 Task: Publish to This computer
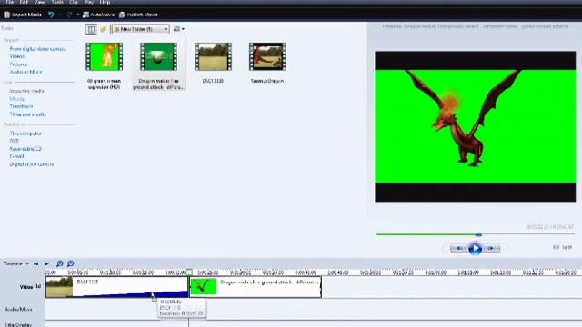25,134
